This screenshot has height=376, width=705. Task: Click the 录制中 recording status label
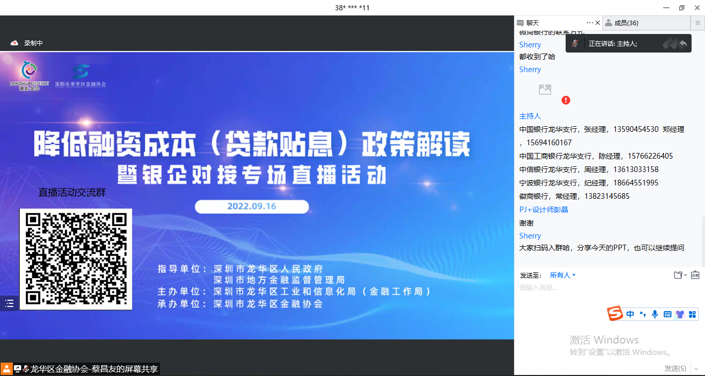[x=34, y=43]
